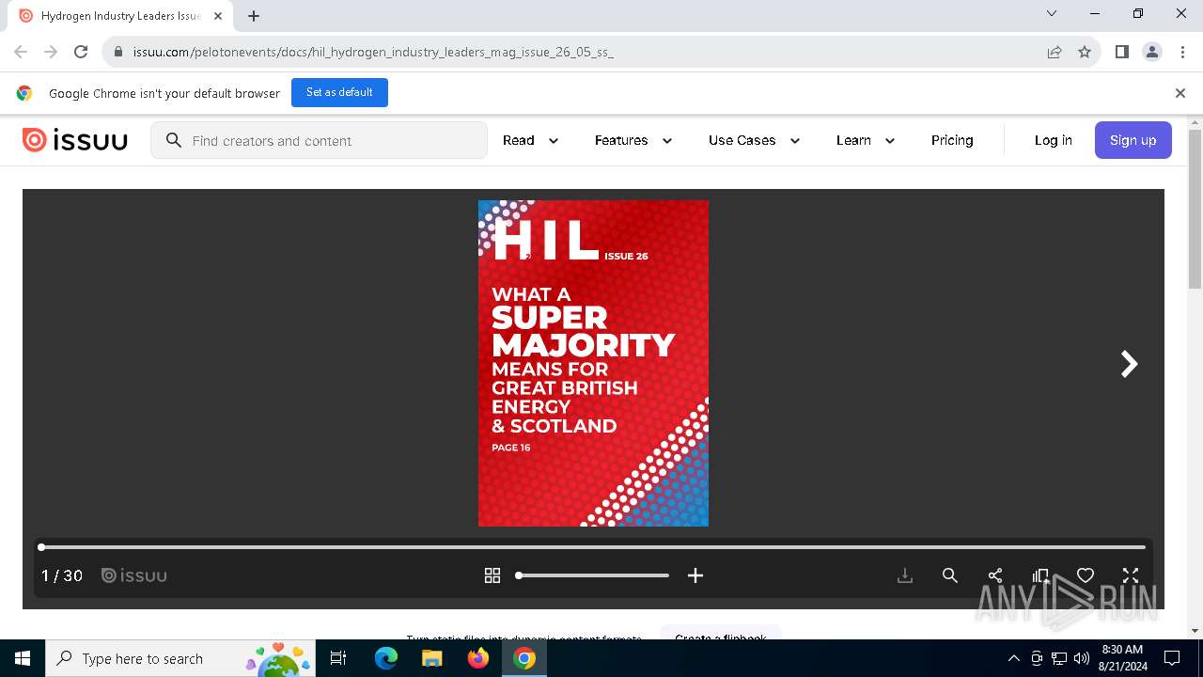Download the publication

[x=905, y=575]
